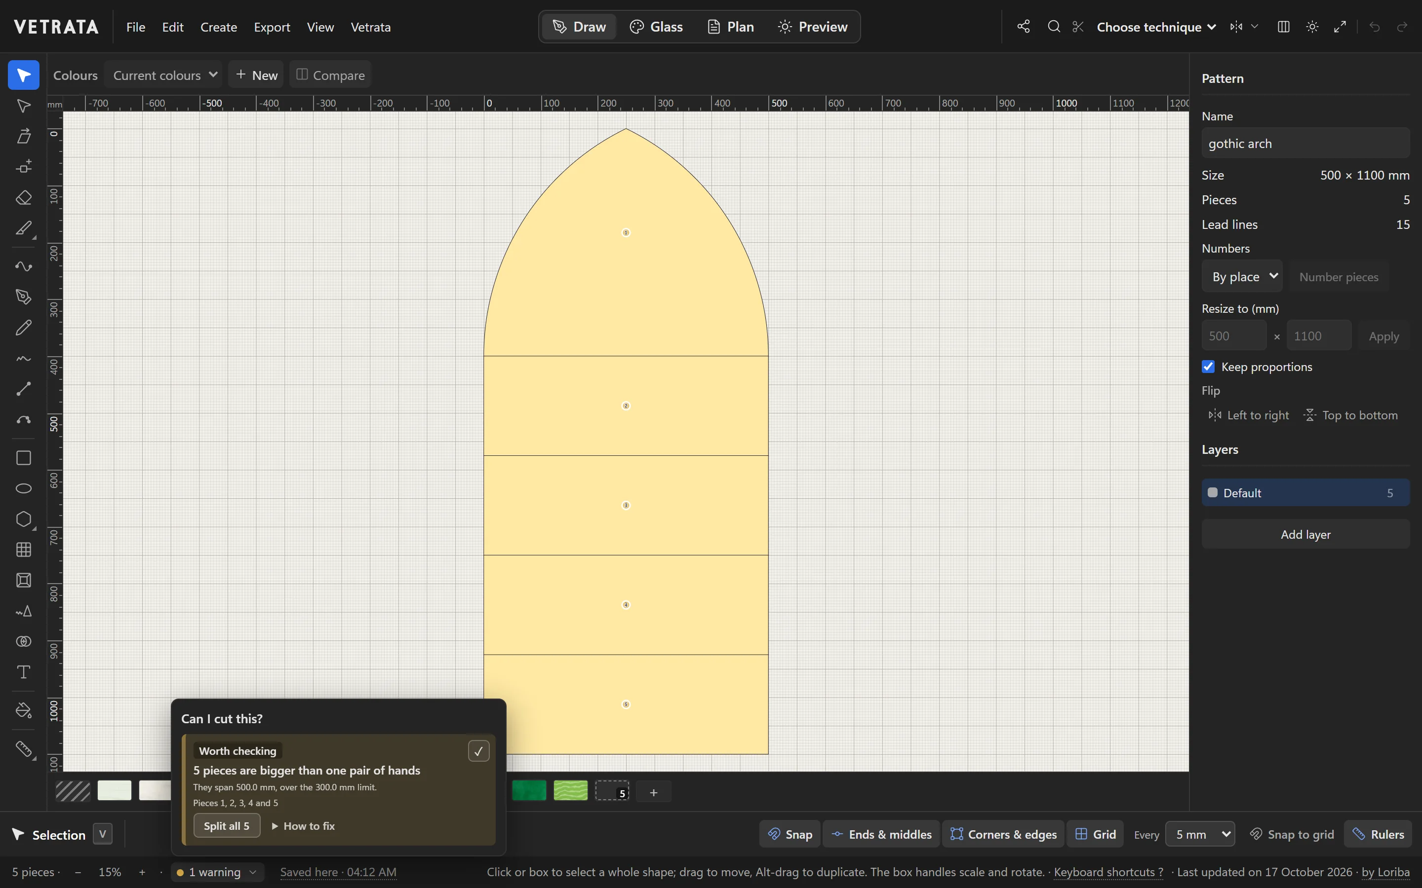The height and width of the screenshot is (888, 1422).
Task: Open the Keyboard shortcuts link
Action: tap(1108, 872)
